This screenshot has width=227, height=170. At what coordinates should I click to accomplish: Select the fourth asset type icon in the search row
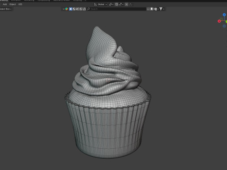click(81, 9)
